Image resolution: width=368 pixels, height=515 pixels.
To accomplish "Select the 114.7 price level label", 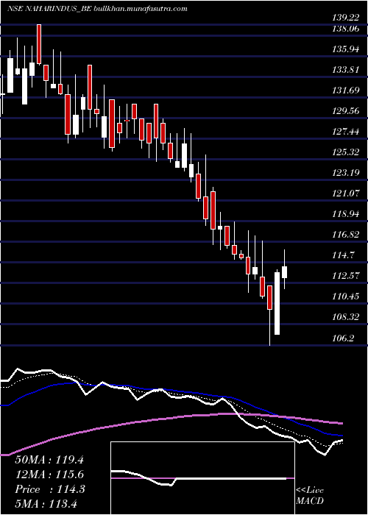I will pos(344,255).
